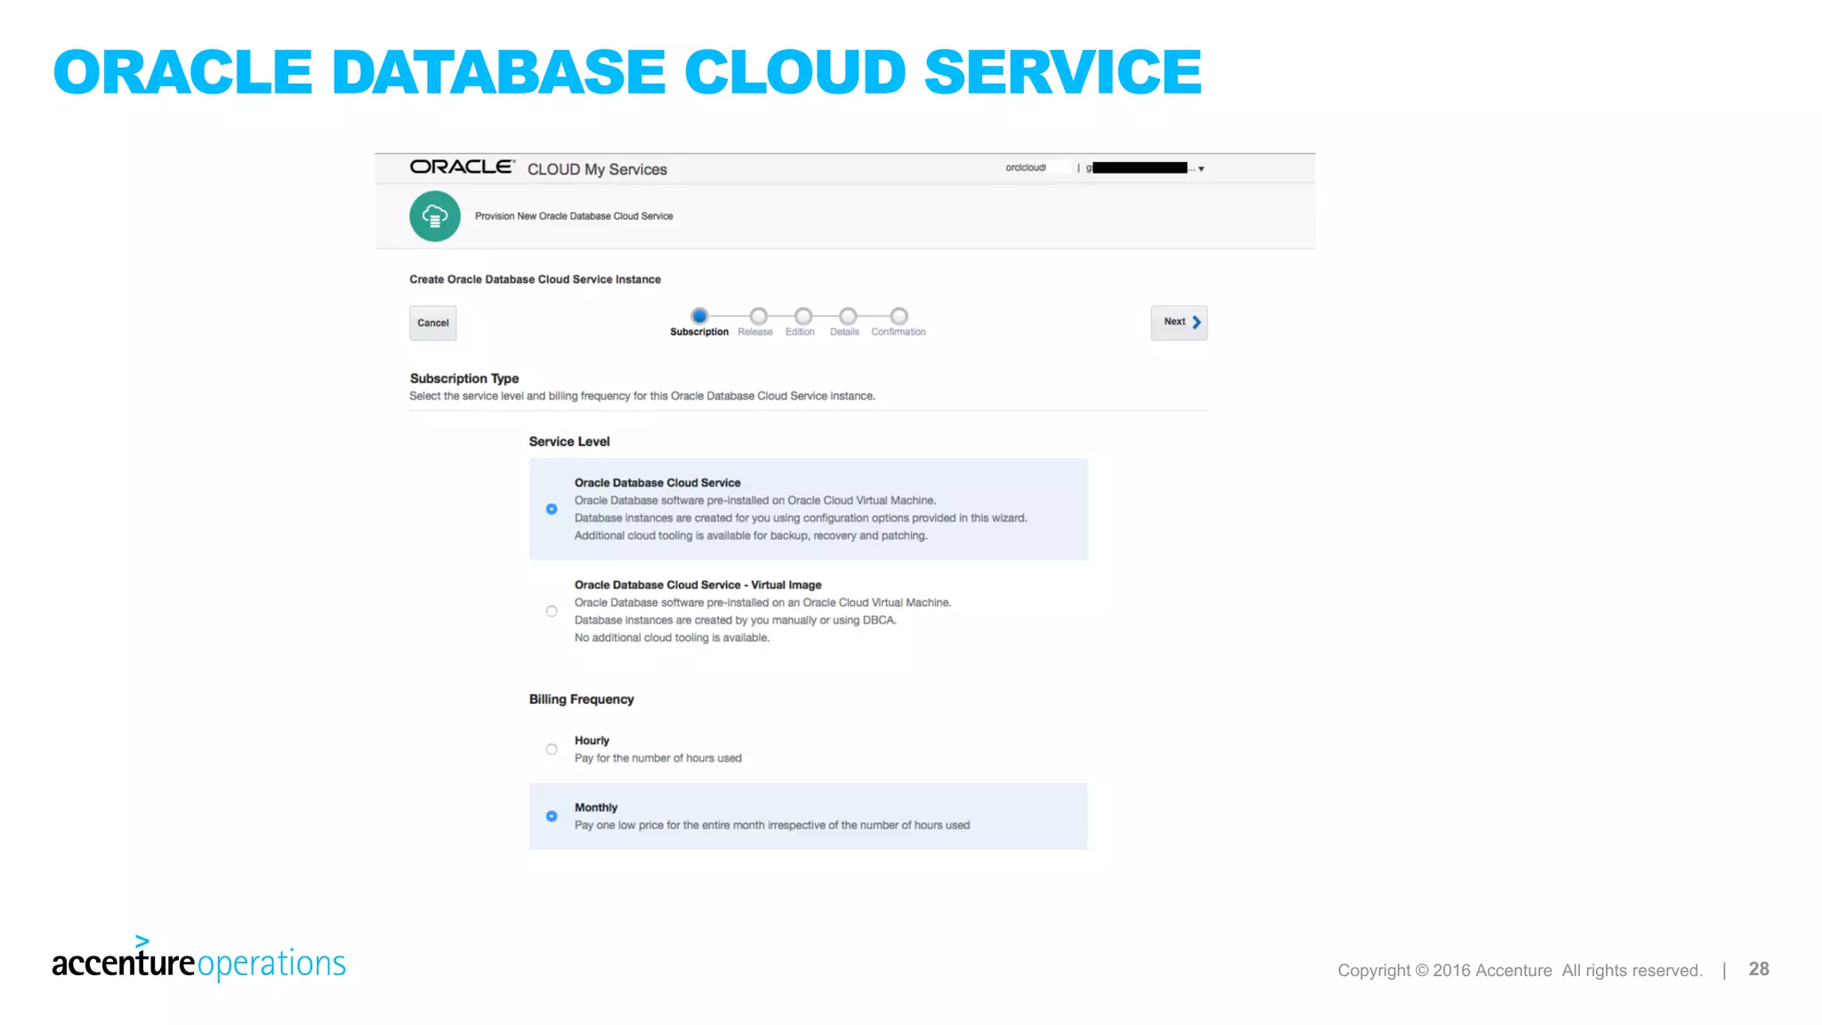Click the Oracle logo in the header

click(x=462, y=167)
